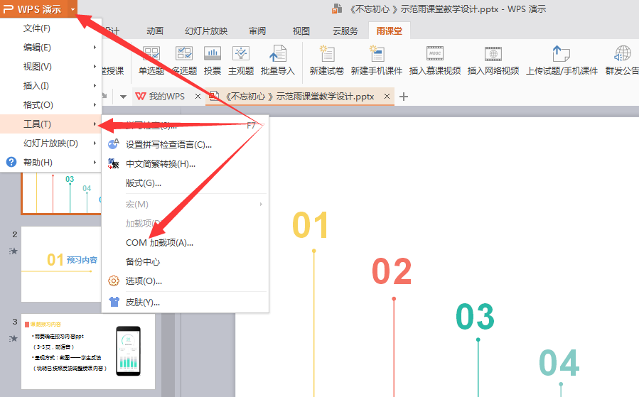Switch to the 雨课堂 ribbon tab
639x397 pixels.
pos(390,31)
